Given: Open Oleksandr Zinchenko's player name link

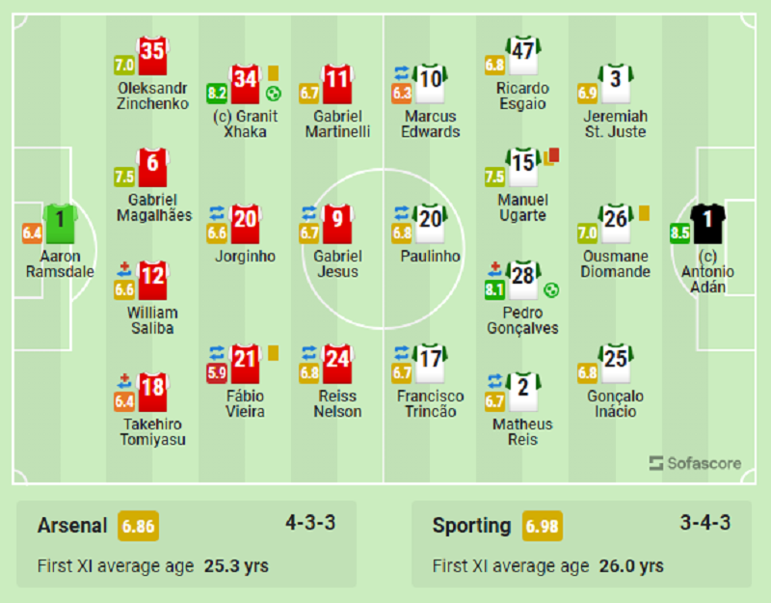Looking at the screenshot, I should pos(153,96).
